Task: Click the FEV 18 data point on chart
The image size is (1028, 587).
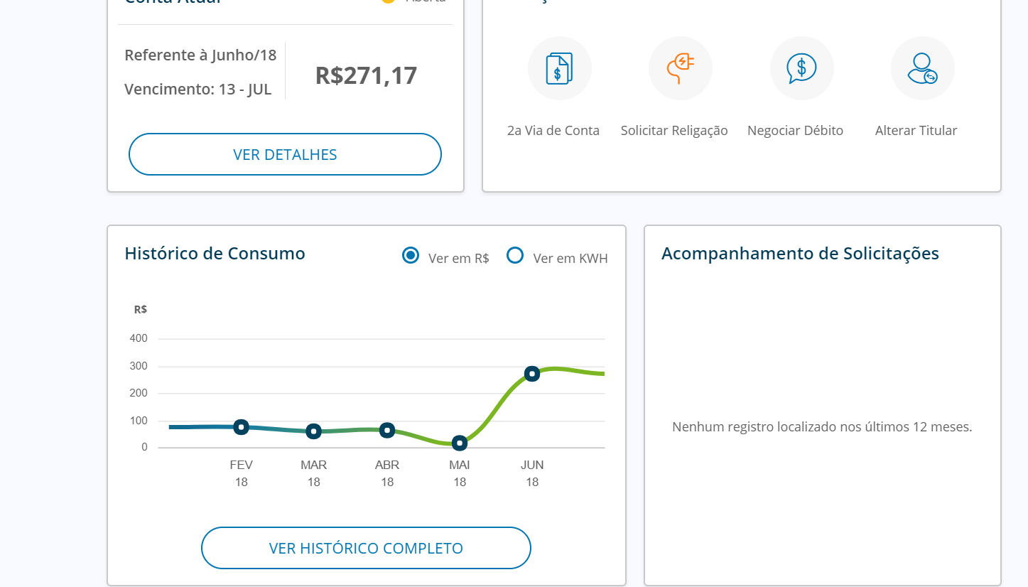Action: tap(241, 427)
